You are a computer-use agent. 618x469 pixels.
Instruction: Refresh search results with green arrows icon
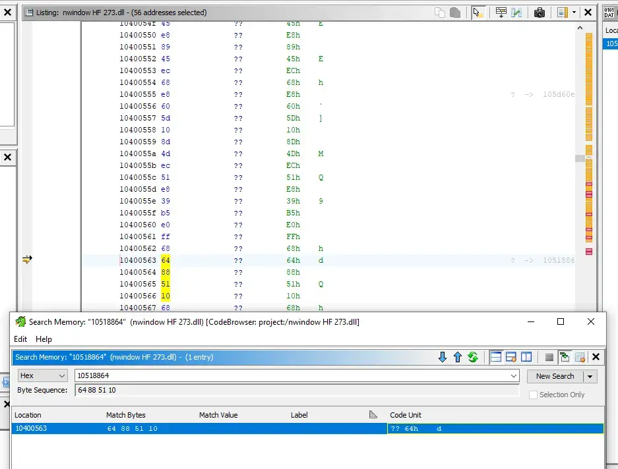pyautogui.click(x=473, y=357)
